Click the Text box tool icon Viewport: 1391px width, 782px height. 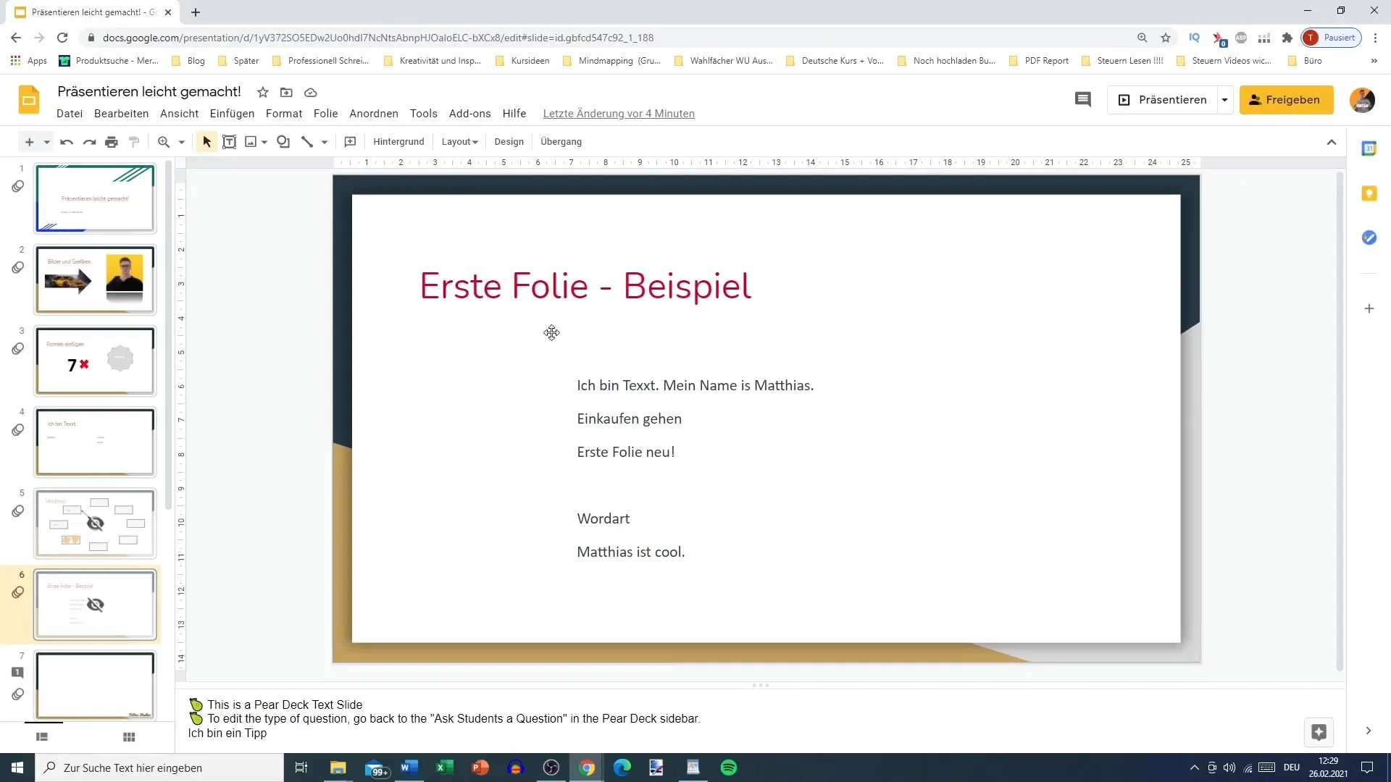pyautogui.click(x=229, y=141)
